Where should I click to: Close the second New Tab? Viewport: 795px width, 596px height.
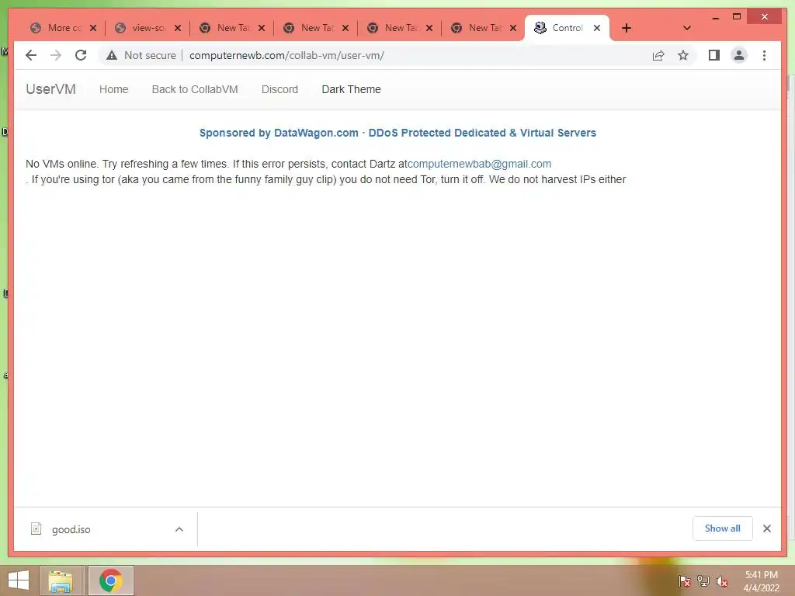[345, 28]
